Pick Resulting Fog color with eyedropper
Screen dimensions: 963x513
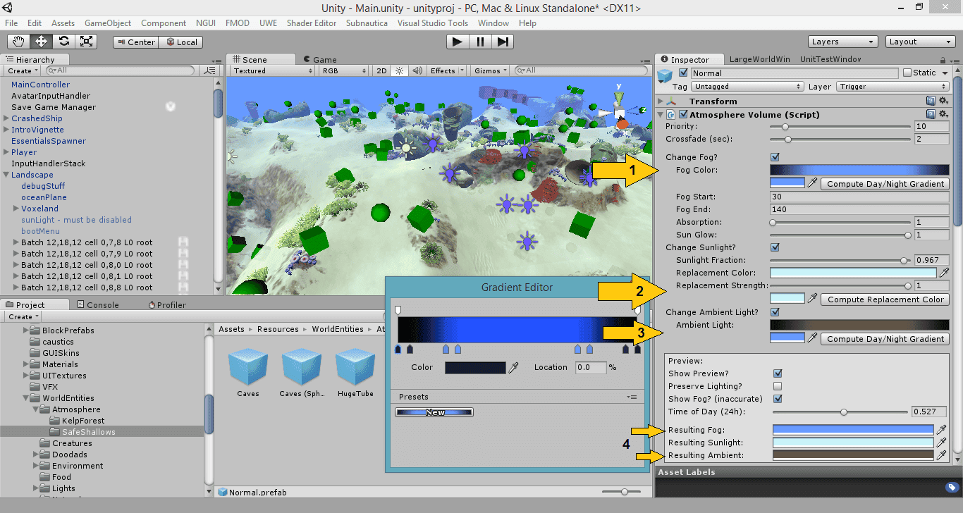pos(941,430)
